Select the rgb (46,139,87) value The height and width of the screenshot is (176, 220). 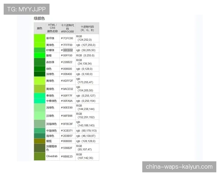86,136
